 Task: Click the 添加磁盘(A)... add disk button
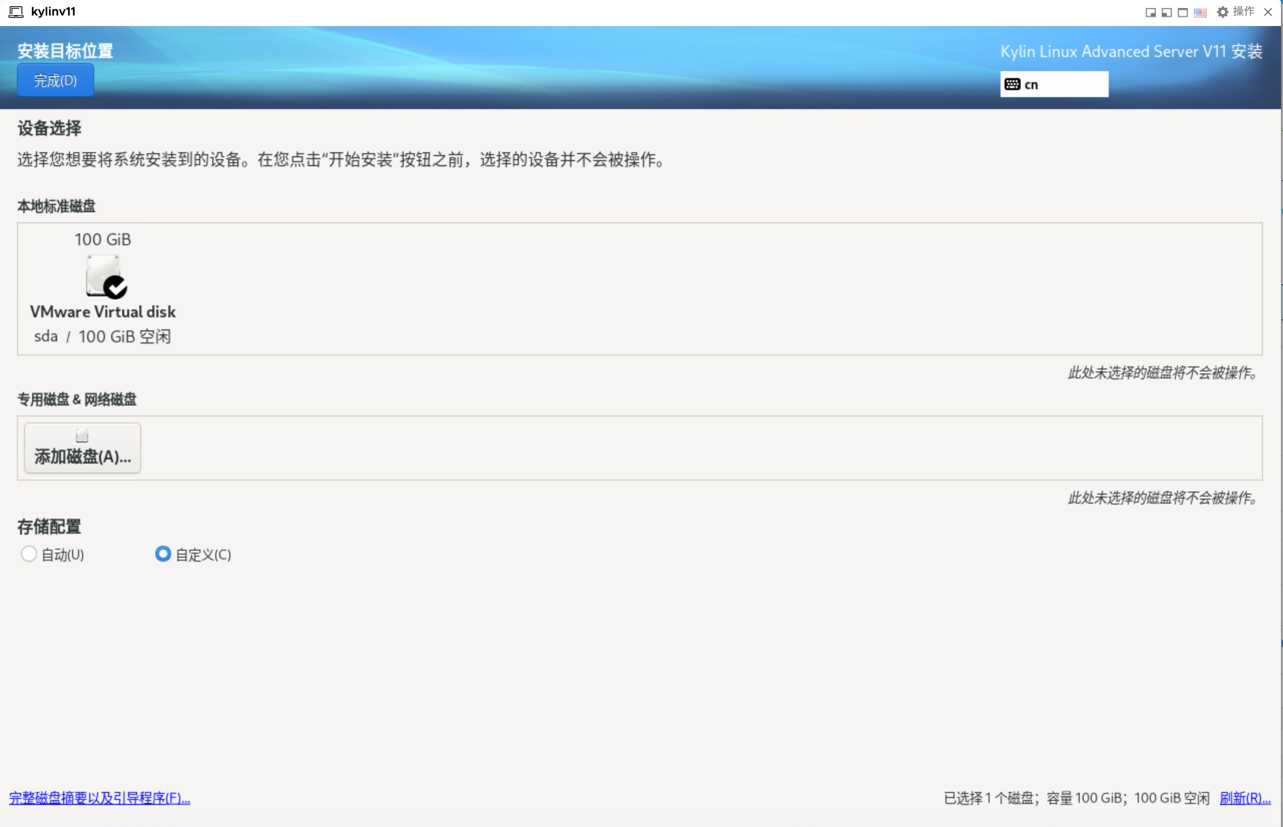(x=83, y=448)
